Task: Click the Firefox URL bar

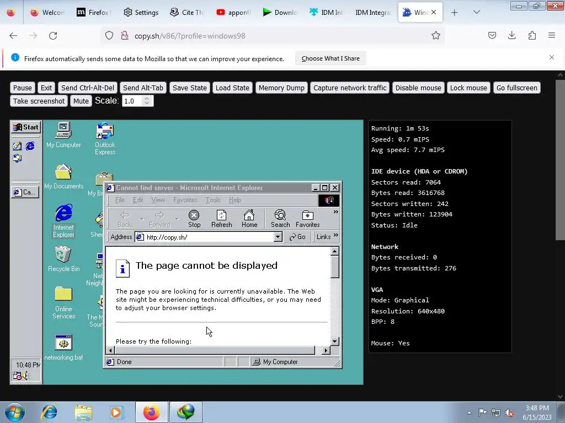Action: point(274,36)
